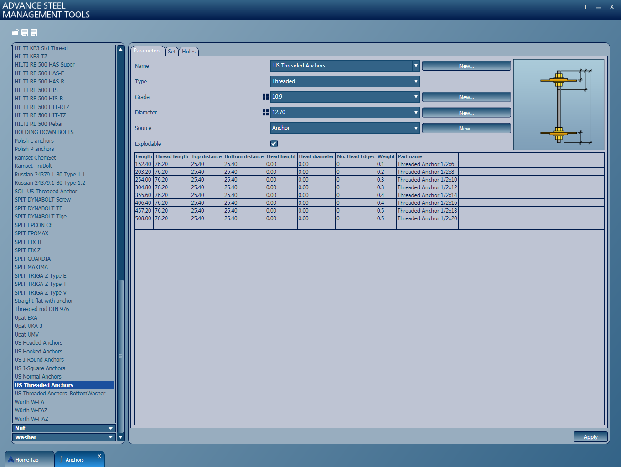This screenshot has width=621, height=467.
Task: Close the Anchors tab with its X
Action: coord(99,456)
